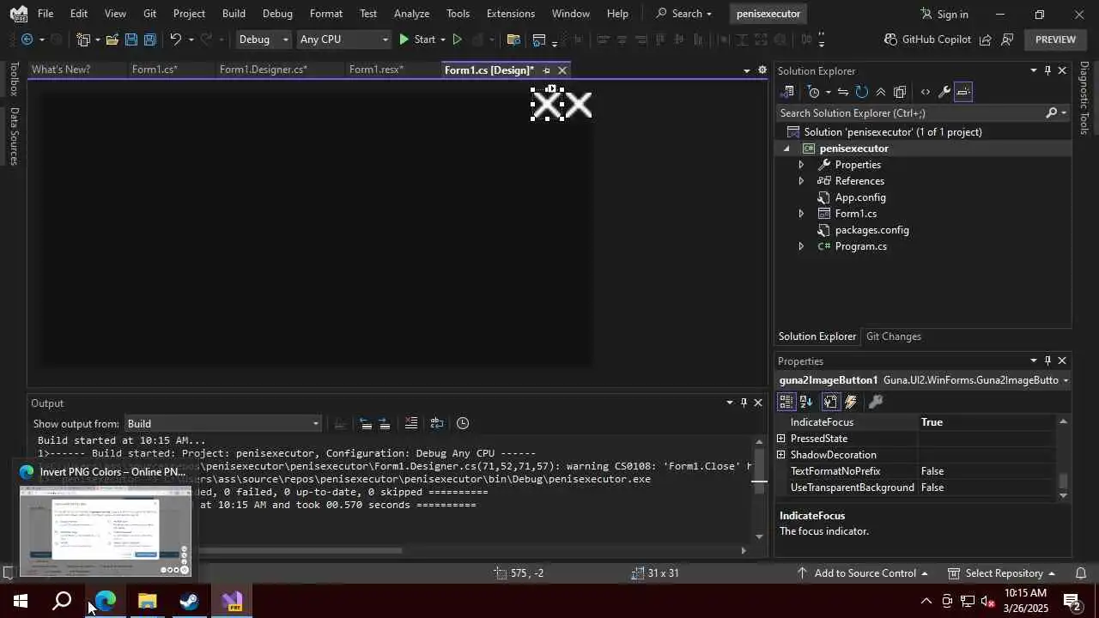Click the Navigate Backward arrow icon
The width and height of the screenshot is (1099, 618).
click(27, 39)
